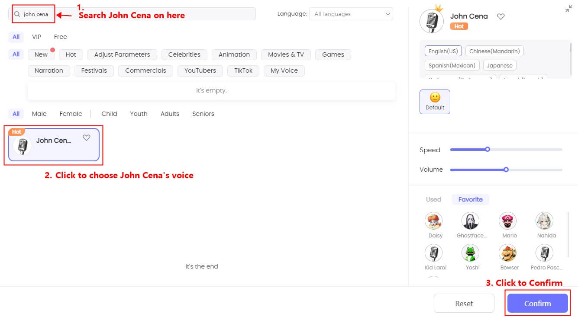
Task: Choose Mario favorite voice avatar
Action: click(507, 221)
